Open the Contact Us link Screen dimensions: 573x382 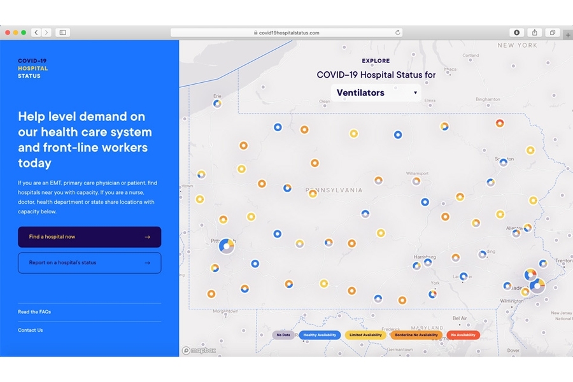point(31,330)
